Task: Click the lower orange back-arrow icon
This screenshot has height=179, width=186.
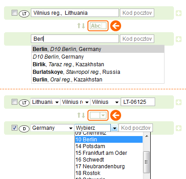Action: tap(116, 115)
